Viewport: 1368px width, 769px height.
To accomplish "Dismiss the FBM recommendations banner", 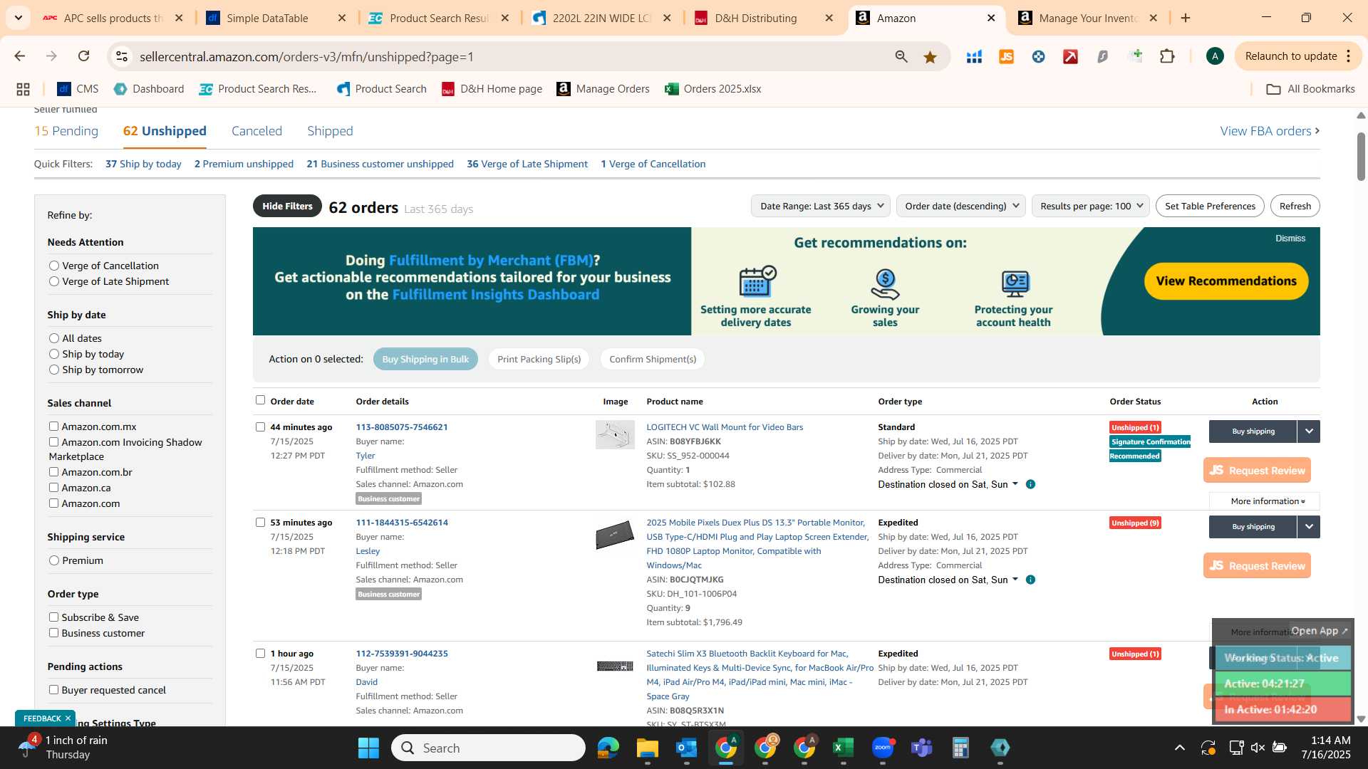I will [x=1290, y=239].
